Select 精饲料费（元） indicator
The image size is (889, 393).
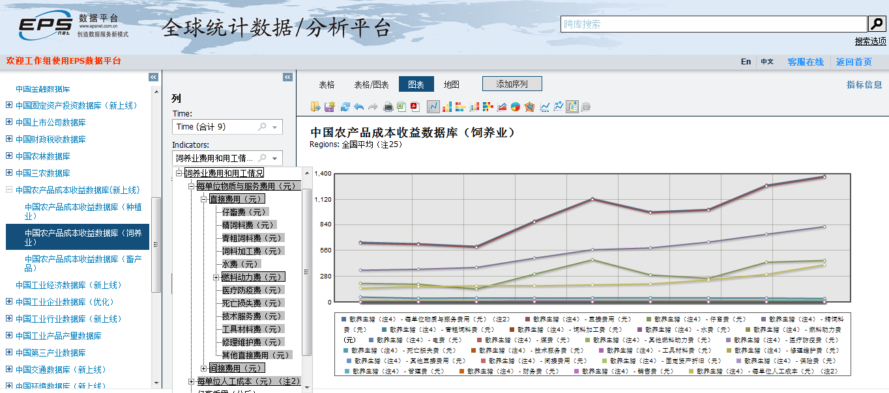click(x=249, y=225)
